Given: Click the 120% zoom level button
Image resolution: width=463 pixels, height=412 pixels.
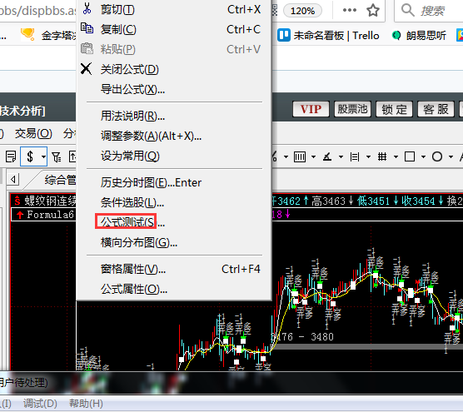Looking at the screenshot, I should 302,11.
